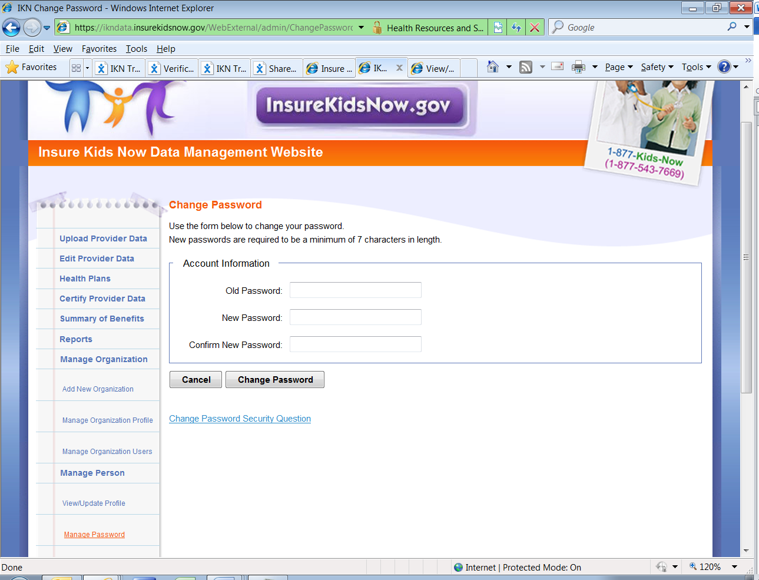Click the Quick Tabs grid icon
The height and width of the screenshot is (580, 759).
[x=76, y=68]
